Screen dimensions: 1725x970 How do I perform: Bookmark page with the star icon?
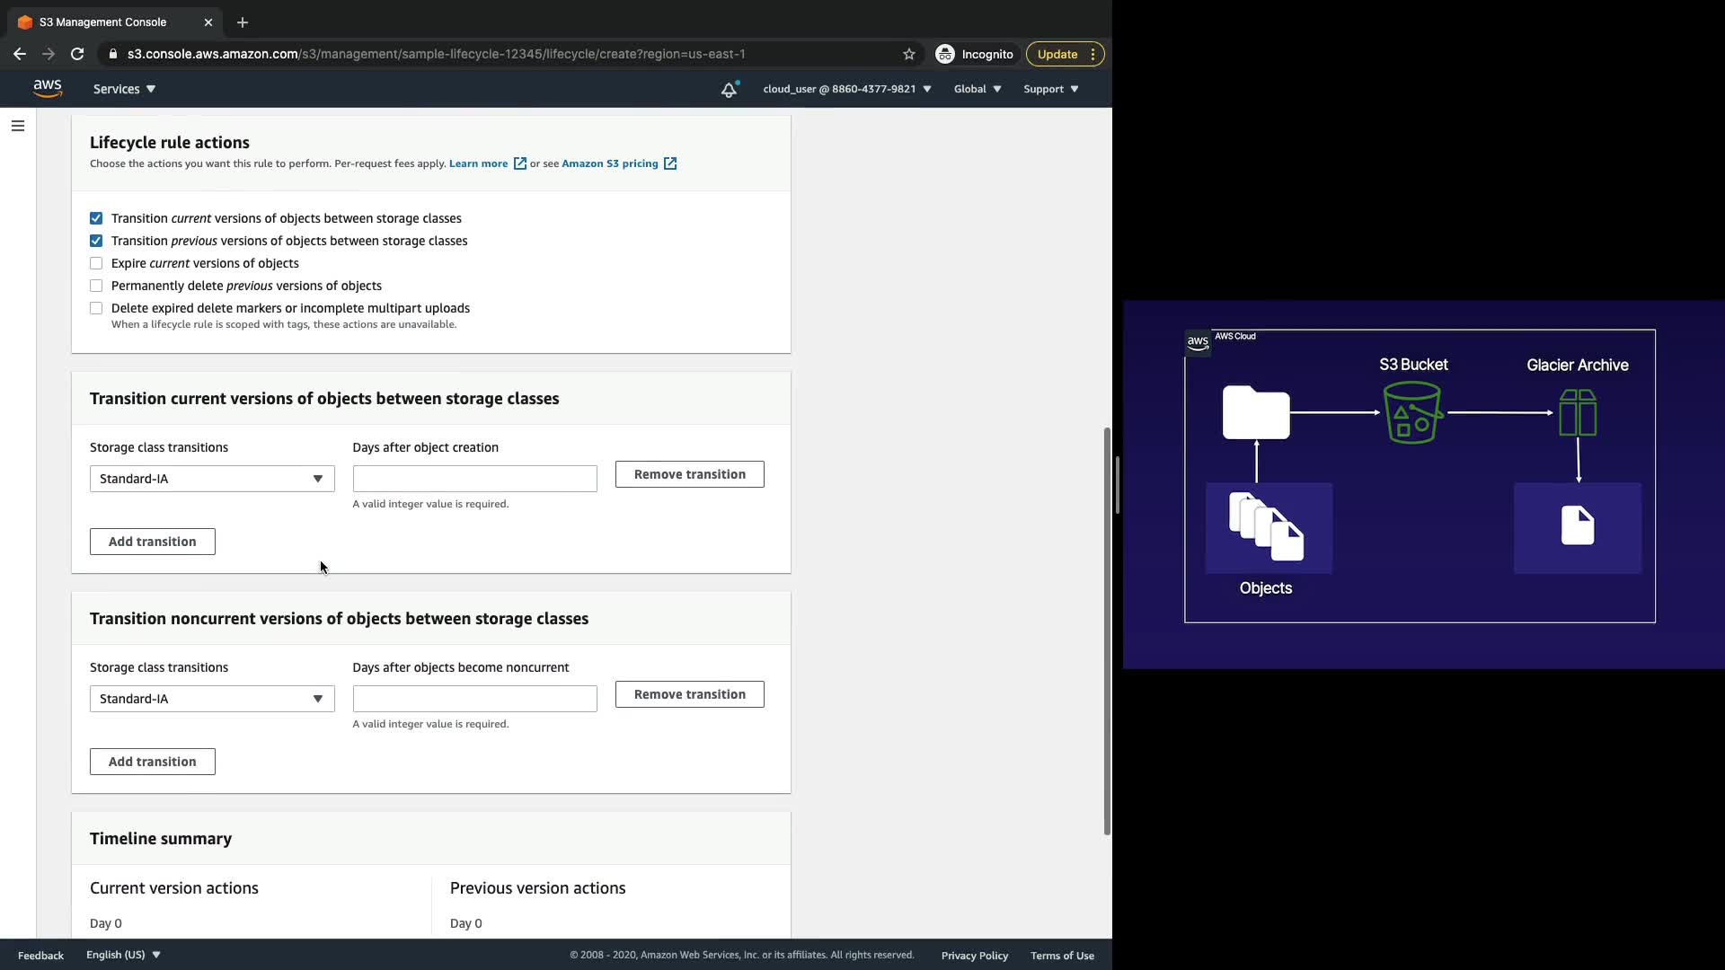pos(909,54)
